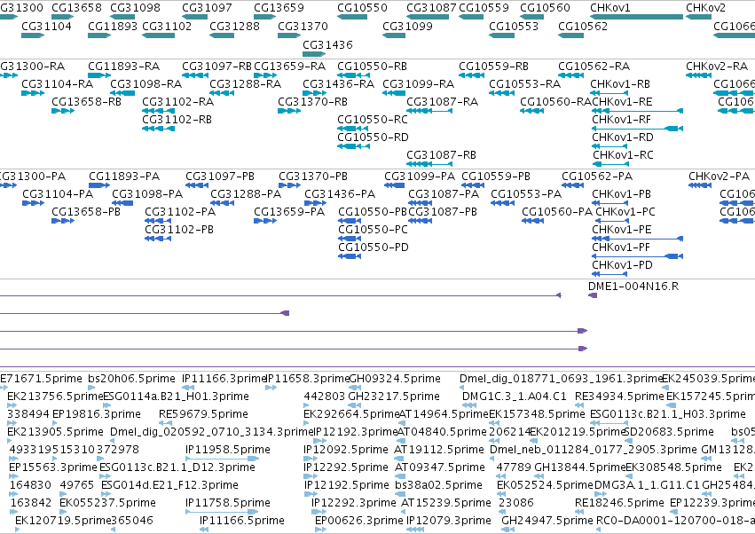755x534 pixels.
Task: Open protein CHKov1-PC
Action: coord(625,211)
